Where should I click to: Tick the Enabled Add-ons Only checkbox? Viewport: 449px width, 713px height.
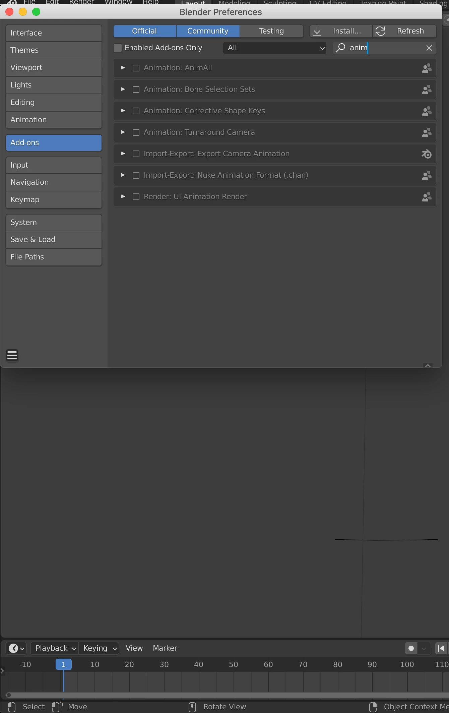click(x=118, y=48)
